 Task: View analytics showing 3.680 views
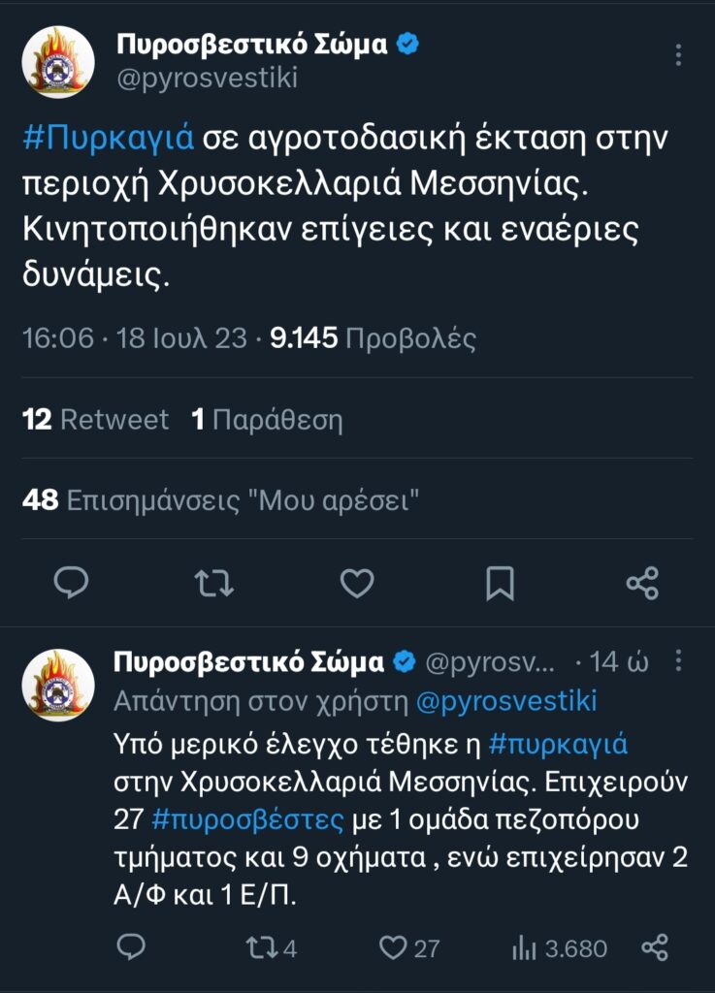click(x=559, y=948)
